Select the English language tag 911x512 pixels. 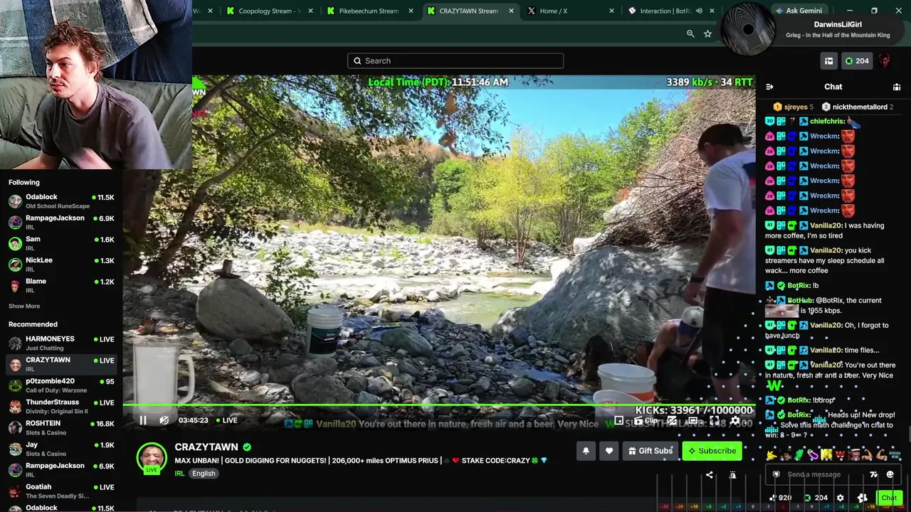click(203, 474)
